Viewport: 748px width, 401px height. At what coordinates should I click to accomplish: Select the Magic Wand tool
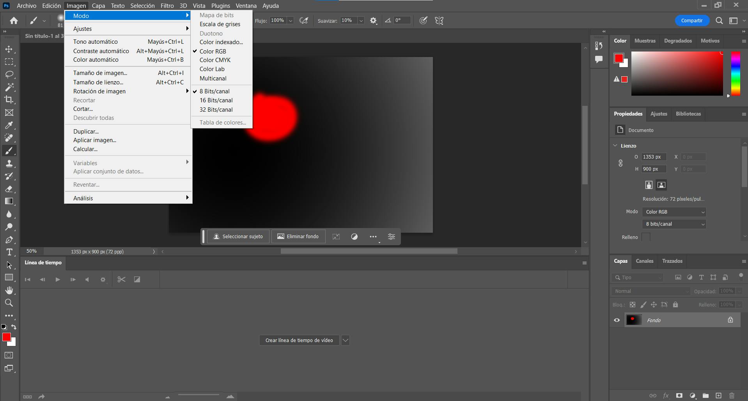click(x=9, y=87)
